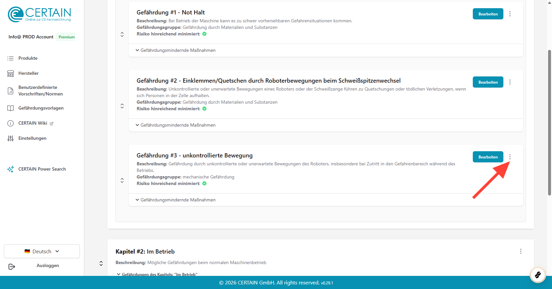
Task: Open Gefährdungsvorlagen in sidebar
Action: click(x=41, y=108)
